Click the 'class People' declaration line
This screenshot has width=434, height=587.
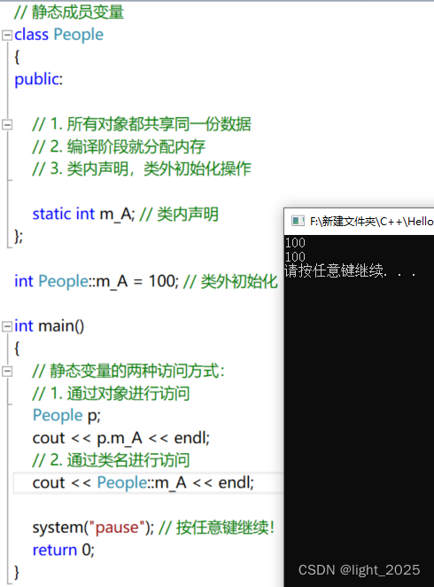[58, 35]
